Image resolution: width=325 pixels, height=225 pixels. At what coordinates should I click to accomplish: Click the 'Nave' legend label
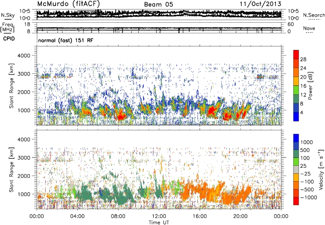(x=309, y=28)
